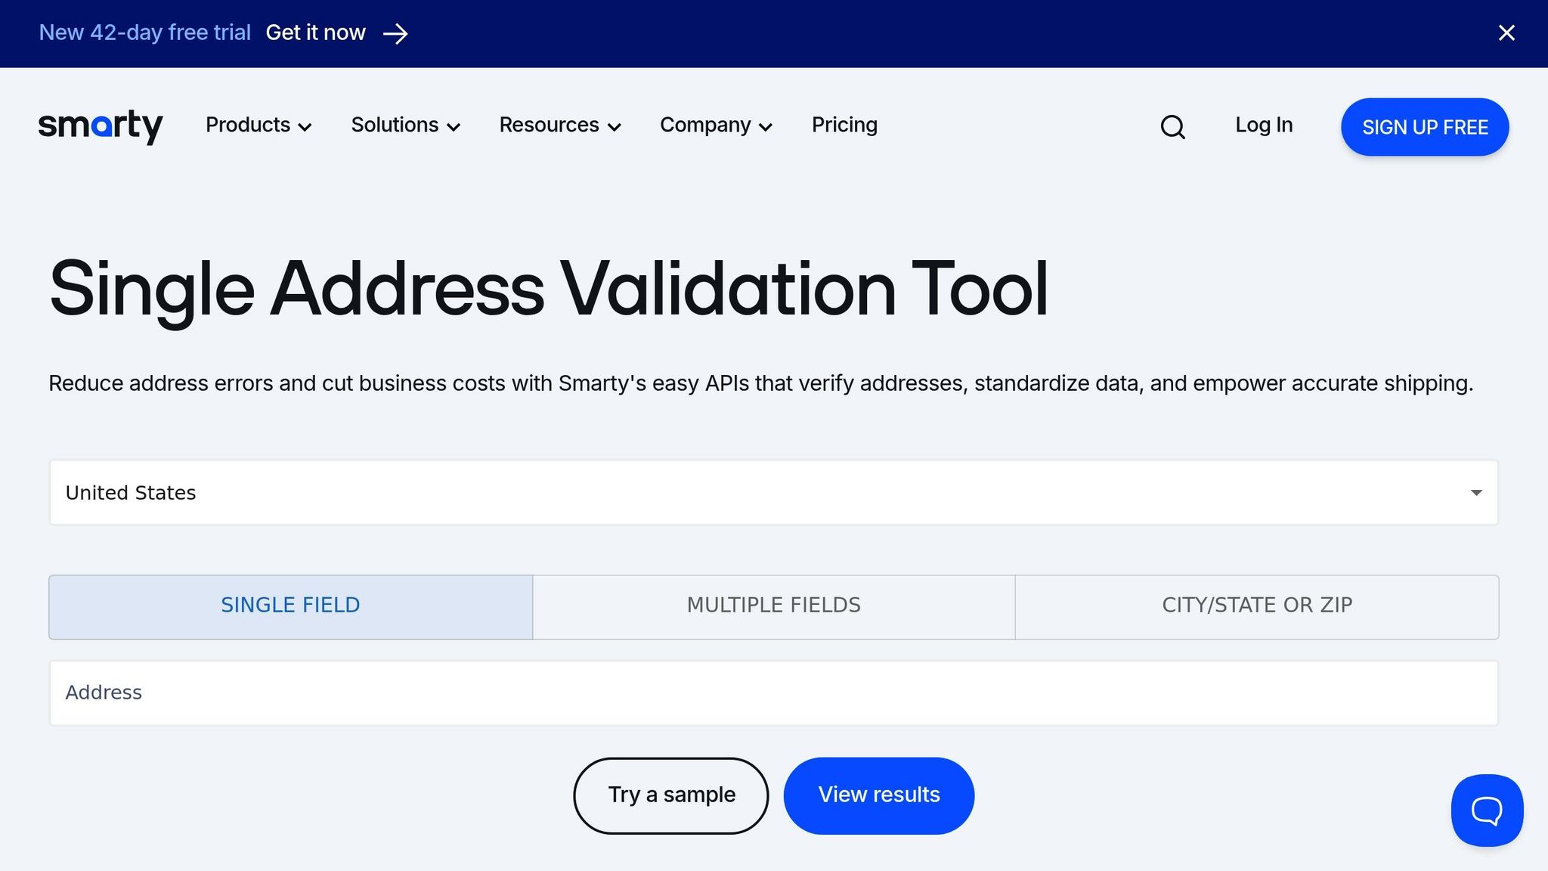
Task: Click the View results button
Action: [x=878, y=795]
